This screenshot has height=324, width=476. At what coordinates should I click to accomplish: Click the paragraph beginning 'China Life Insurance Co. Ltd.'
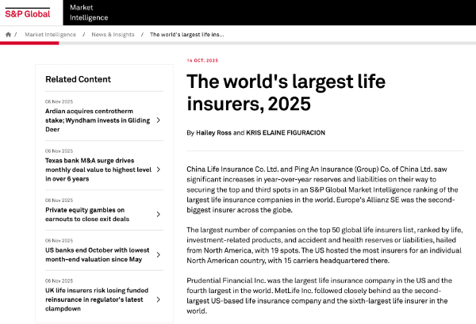pyautogui.click(x=322, y=190)
